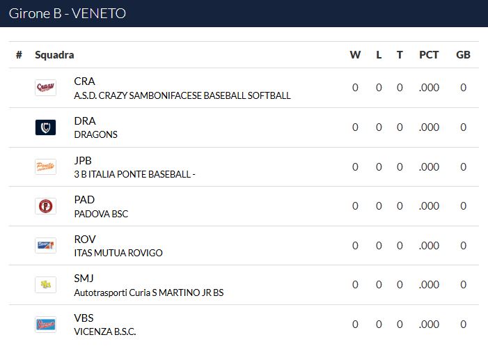The height and width of the screenshot is (351, 488).
Task: Sort by the PCT column header
Action: point(429,55)
